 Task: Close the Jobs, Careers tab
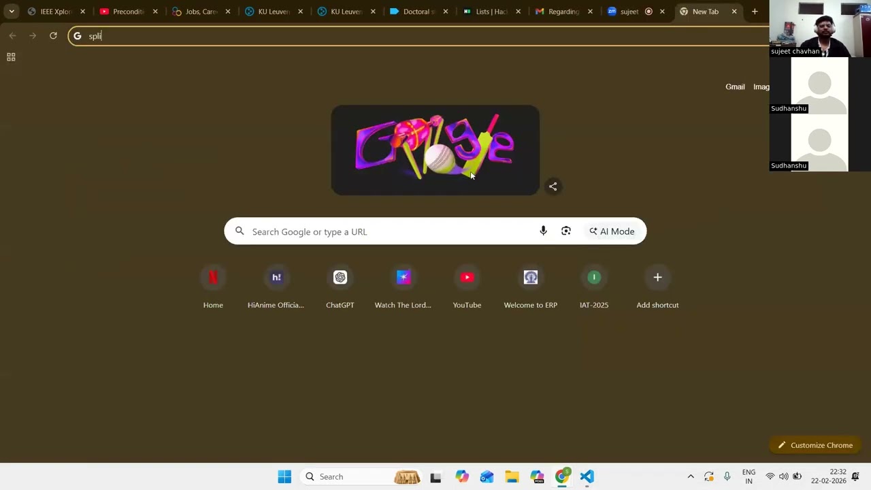point(228,12)
